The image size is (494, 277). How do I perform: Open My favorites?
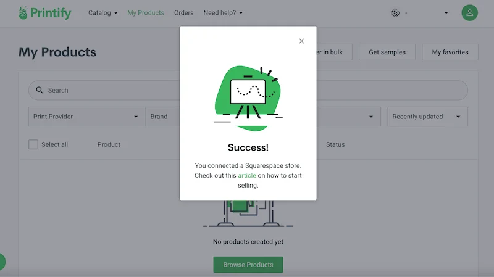[450, 52]
